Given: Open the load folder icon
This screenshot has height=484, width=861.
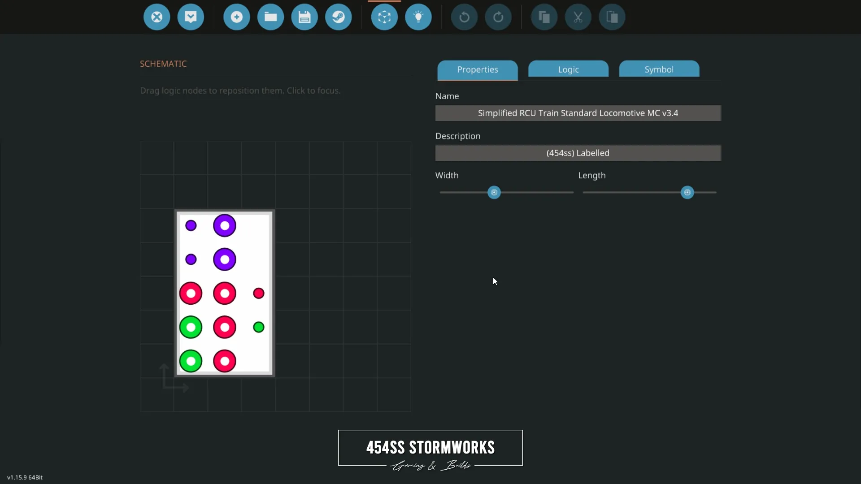Looking at the screenshot, I should click(270, 17).
